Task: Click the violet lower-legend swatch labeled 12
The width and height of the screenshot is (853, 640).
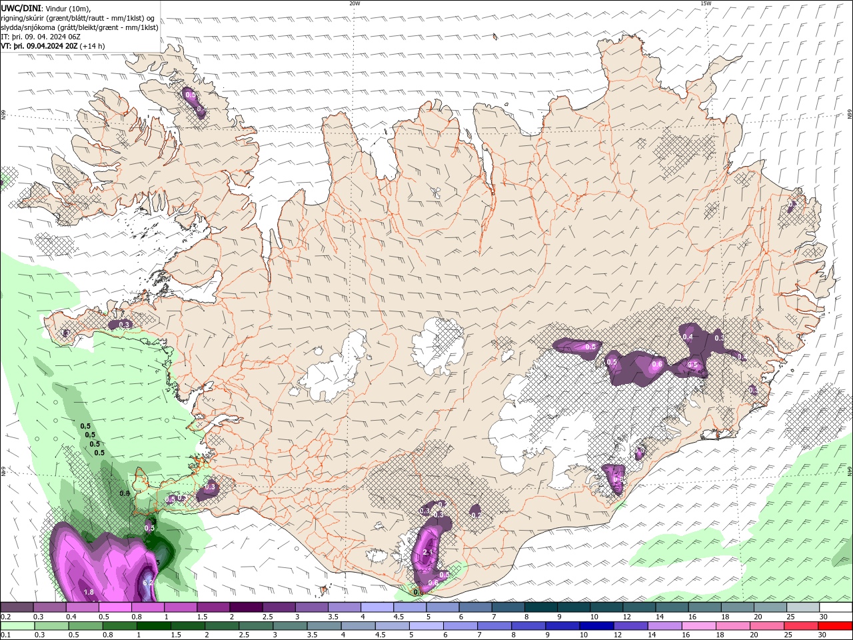Action: click(630, 626)
